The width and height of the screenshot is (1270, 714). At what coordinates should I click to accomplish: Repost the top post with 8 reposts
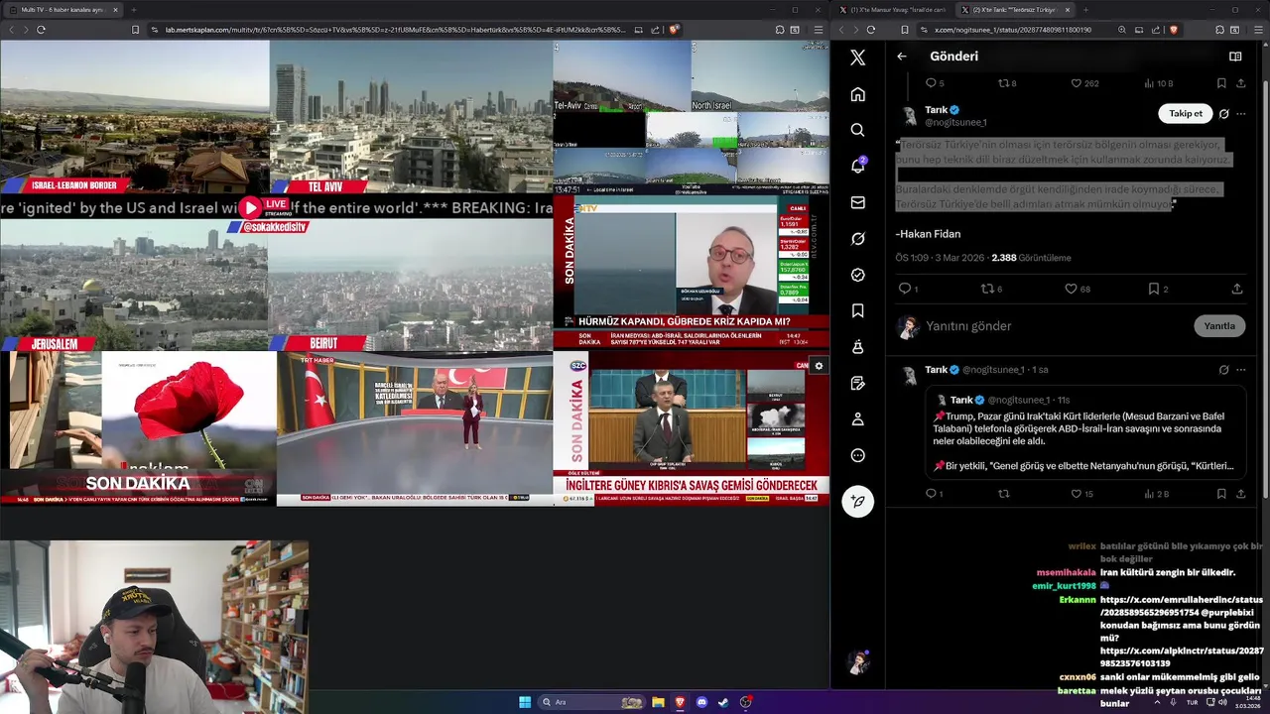tap(1006, 83)
